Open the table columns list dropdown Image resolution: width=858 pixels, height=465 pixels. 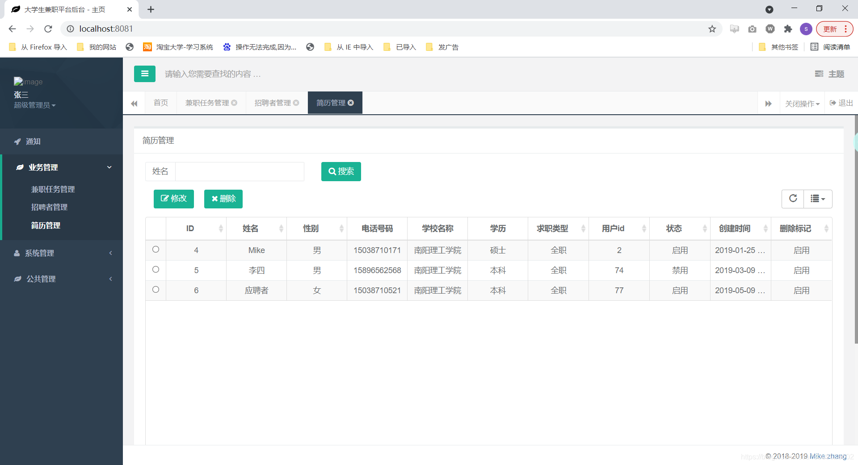pos(818,199)
